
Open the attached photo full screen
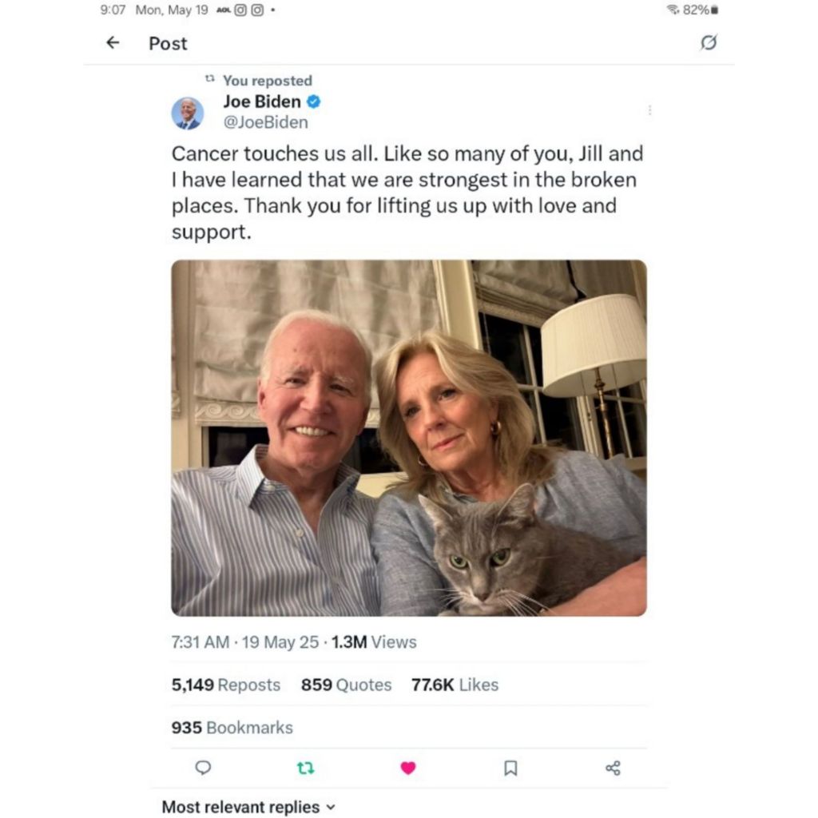(408, 438)
